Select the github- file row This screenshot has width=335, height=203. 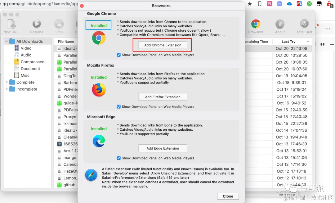(66, 185)
